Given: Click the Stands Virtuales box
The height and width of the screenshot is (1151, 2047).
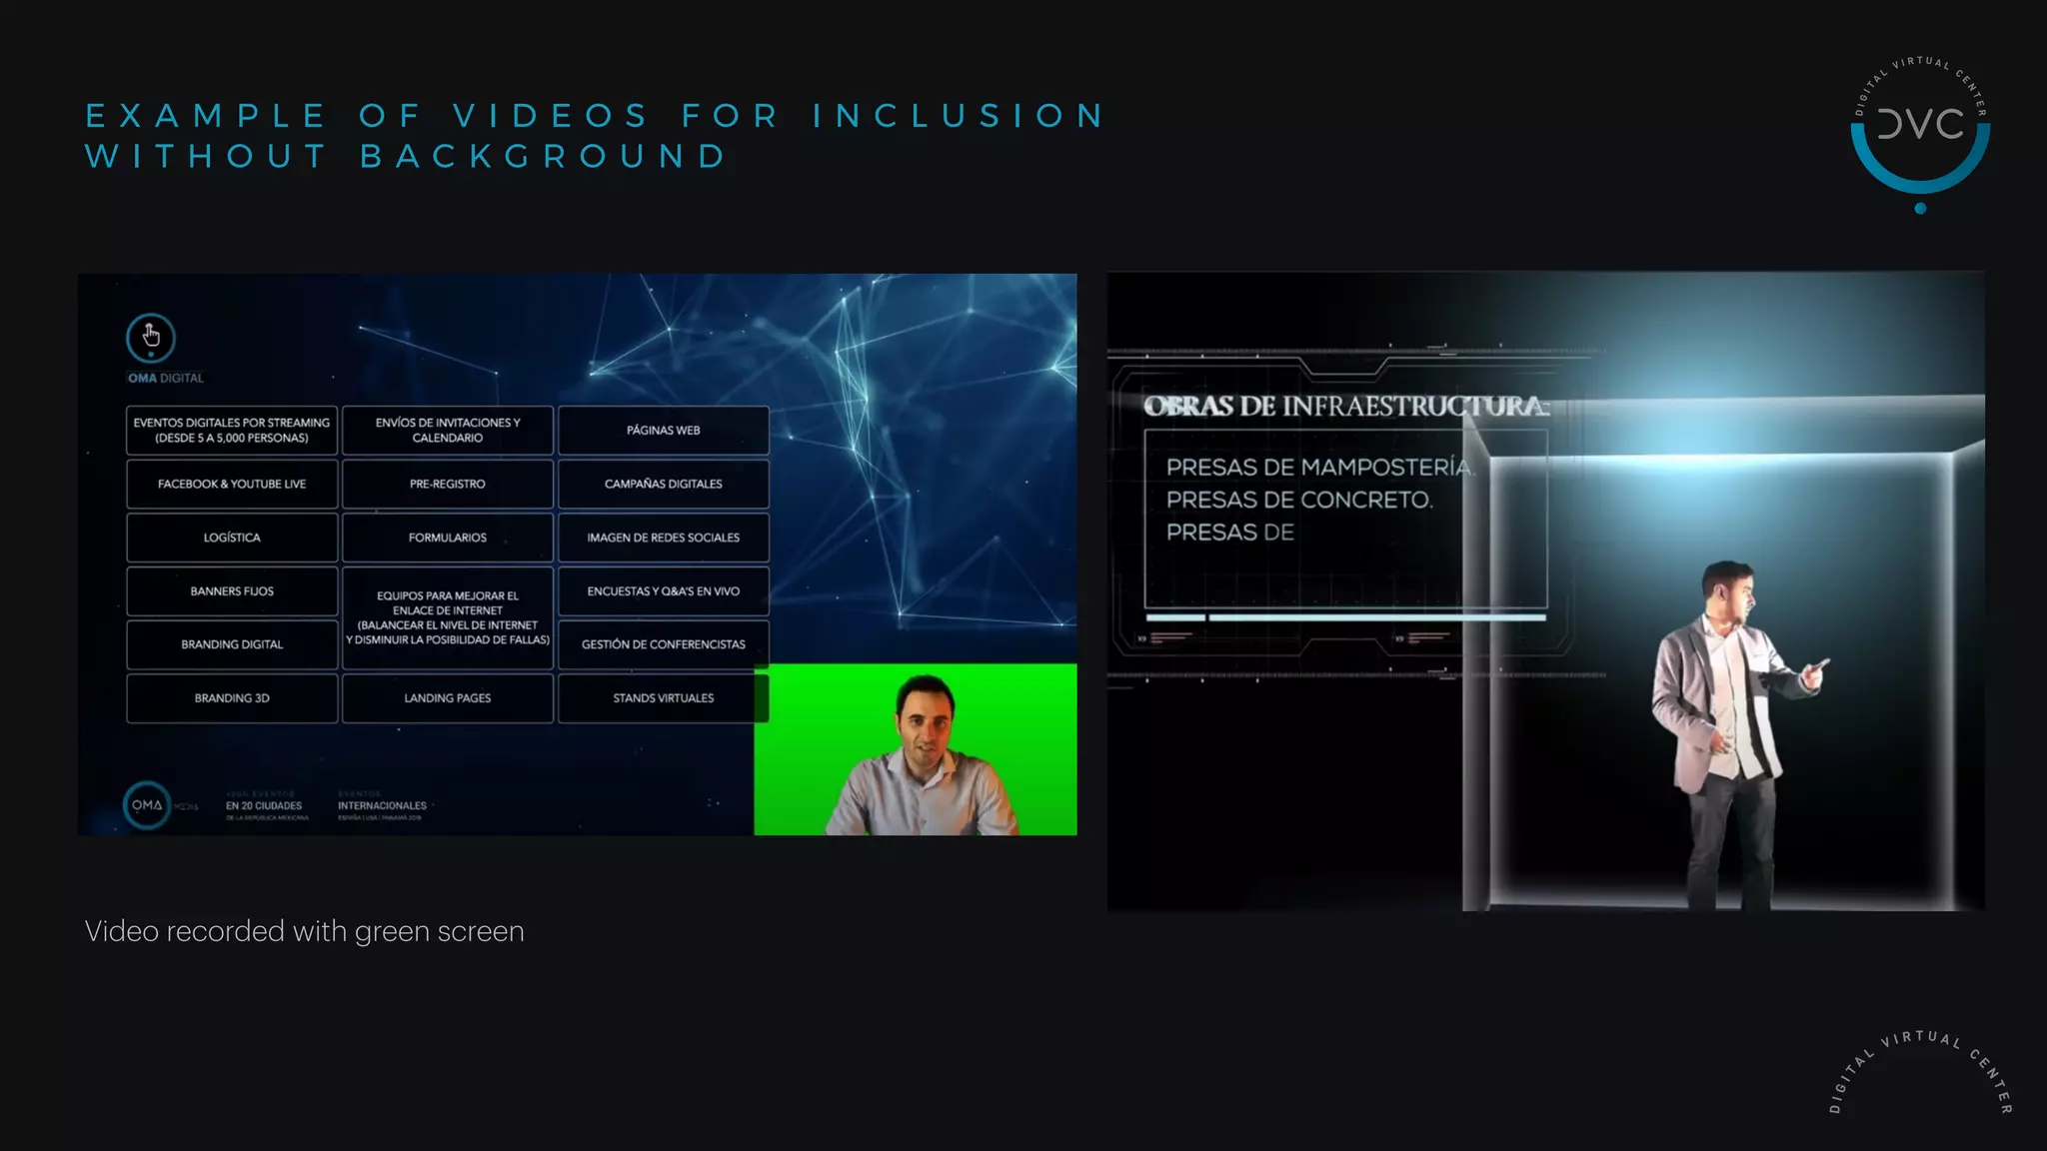Looking at the screenshot, I should click(663, 698).
